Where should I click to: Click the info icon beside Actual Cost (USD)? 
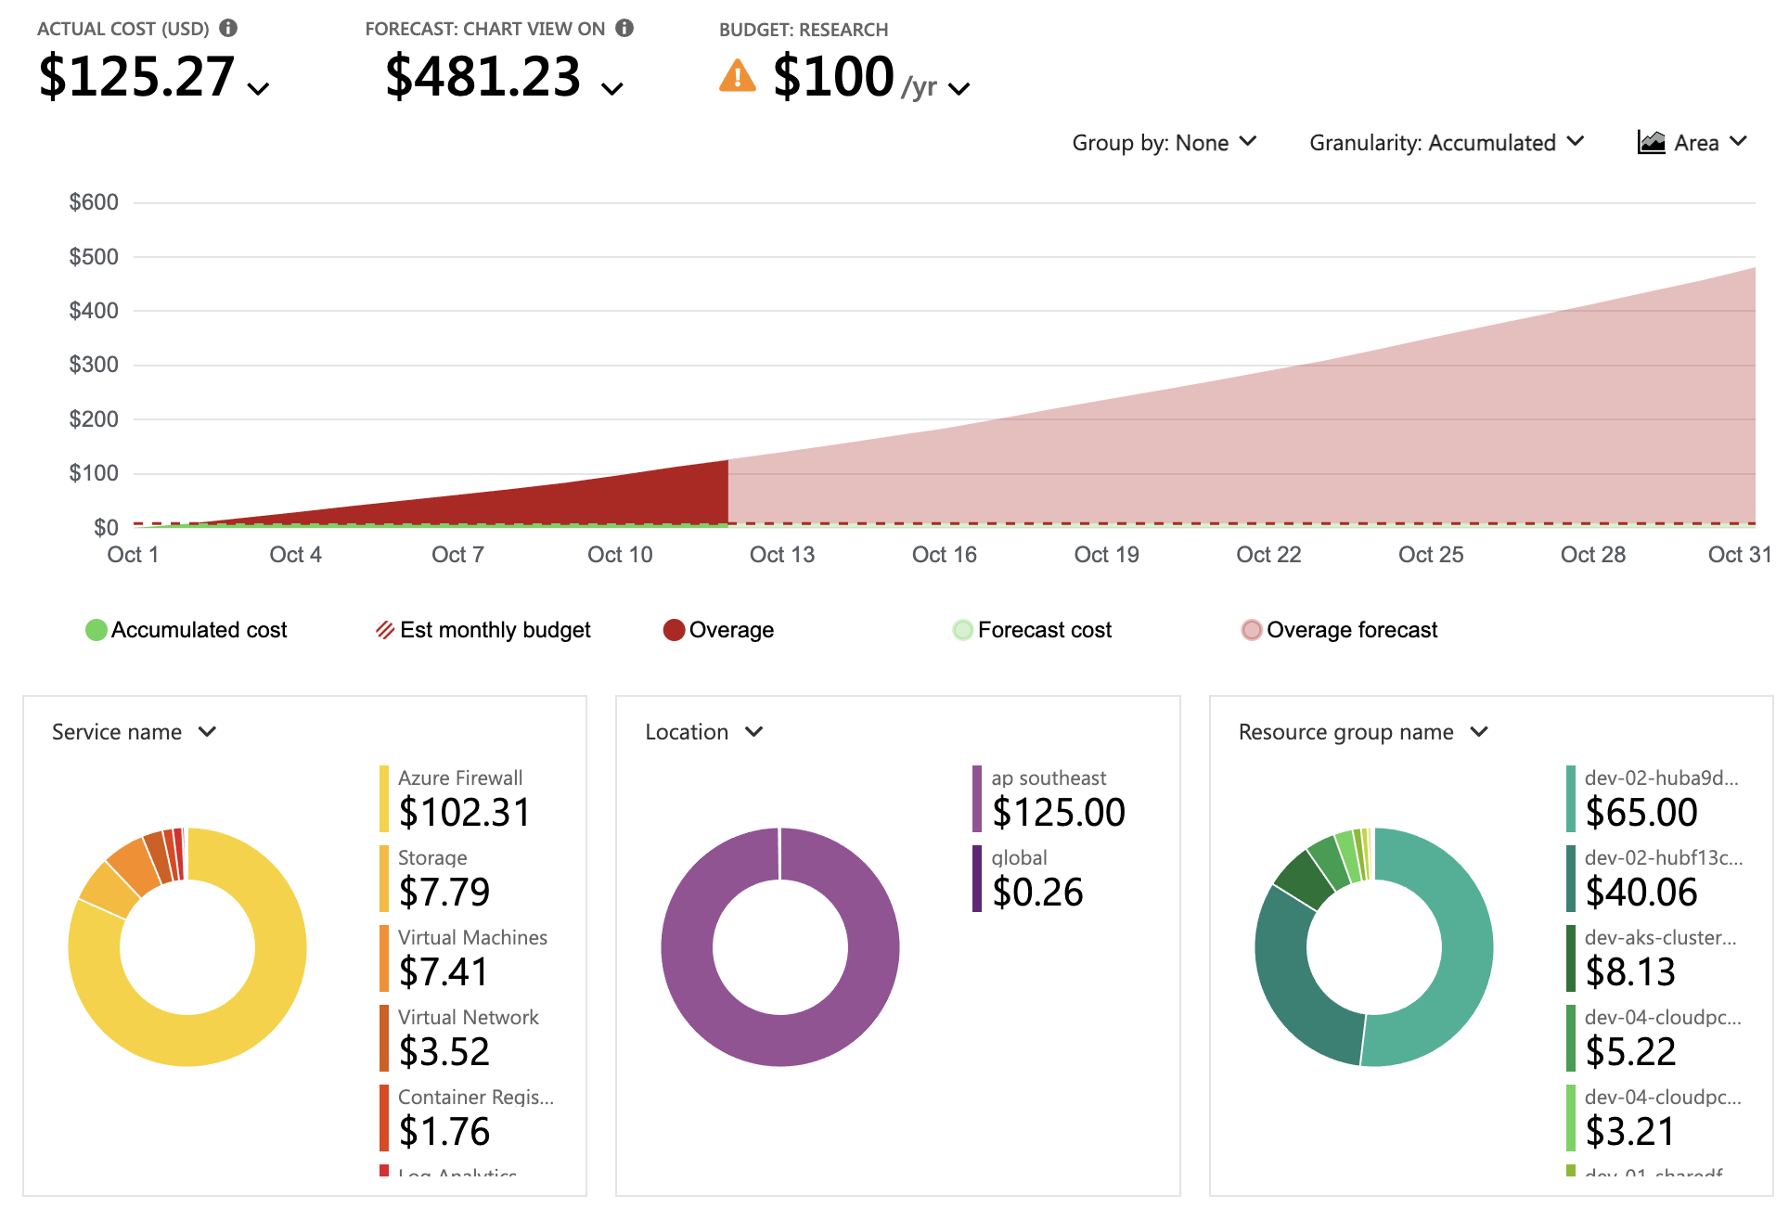(228, 28)
